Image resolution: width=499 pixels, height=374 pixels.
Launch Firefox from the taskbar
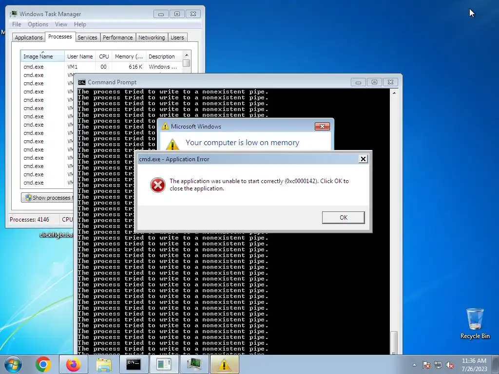pos(73,364)
